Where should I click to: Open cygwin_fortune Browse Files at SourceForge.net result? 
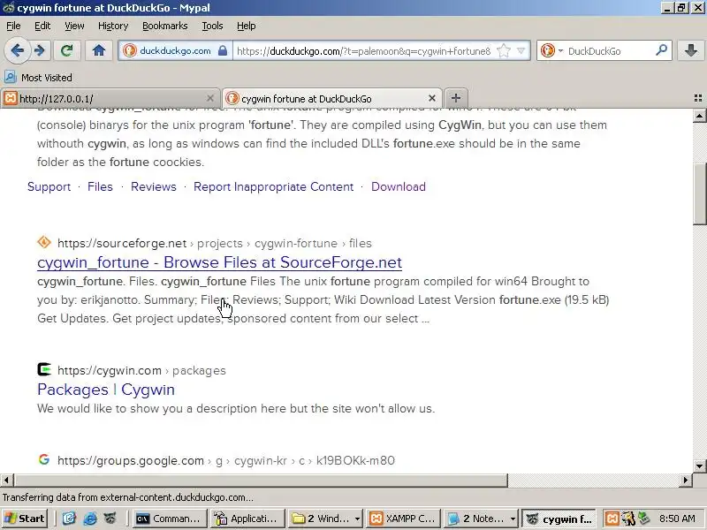219,262
